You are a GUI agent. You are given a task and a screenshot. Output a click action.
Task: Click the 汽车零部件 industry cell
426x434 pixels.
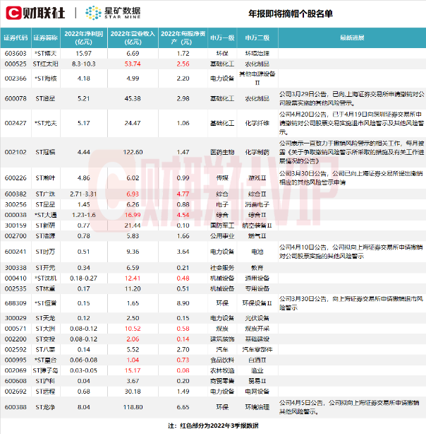coord(257,350)
